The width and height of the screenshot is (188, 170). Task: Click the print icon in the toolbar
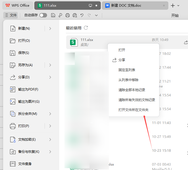tap(68, 15)
